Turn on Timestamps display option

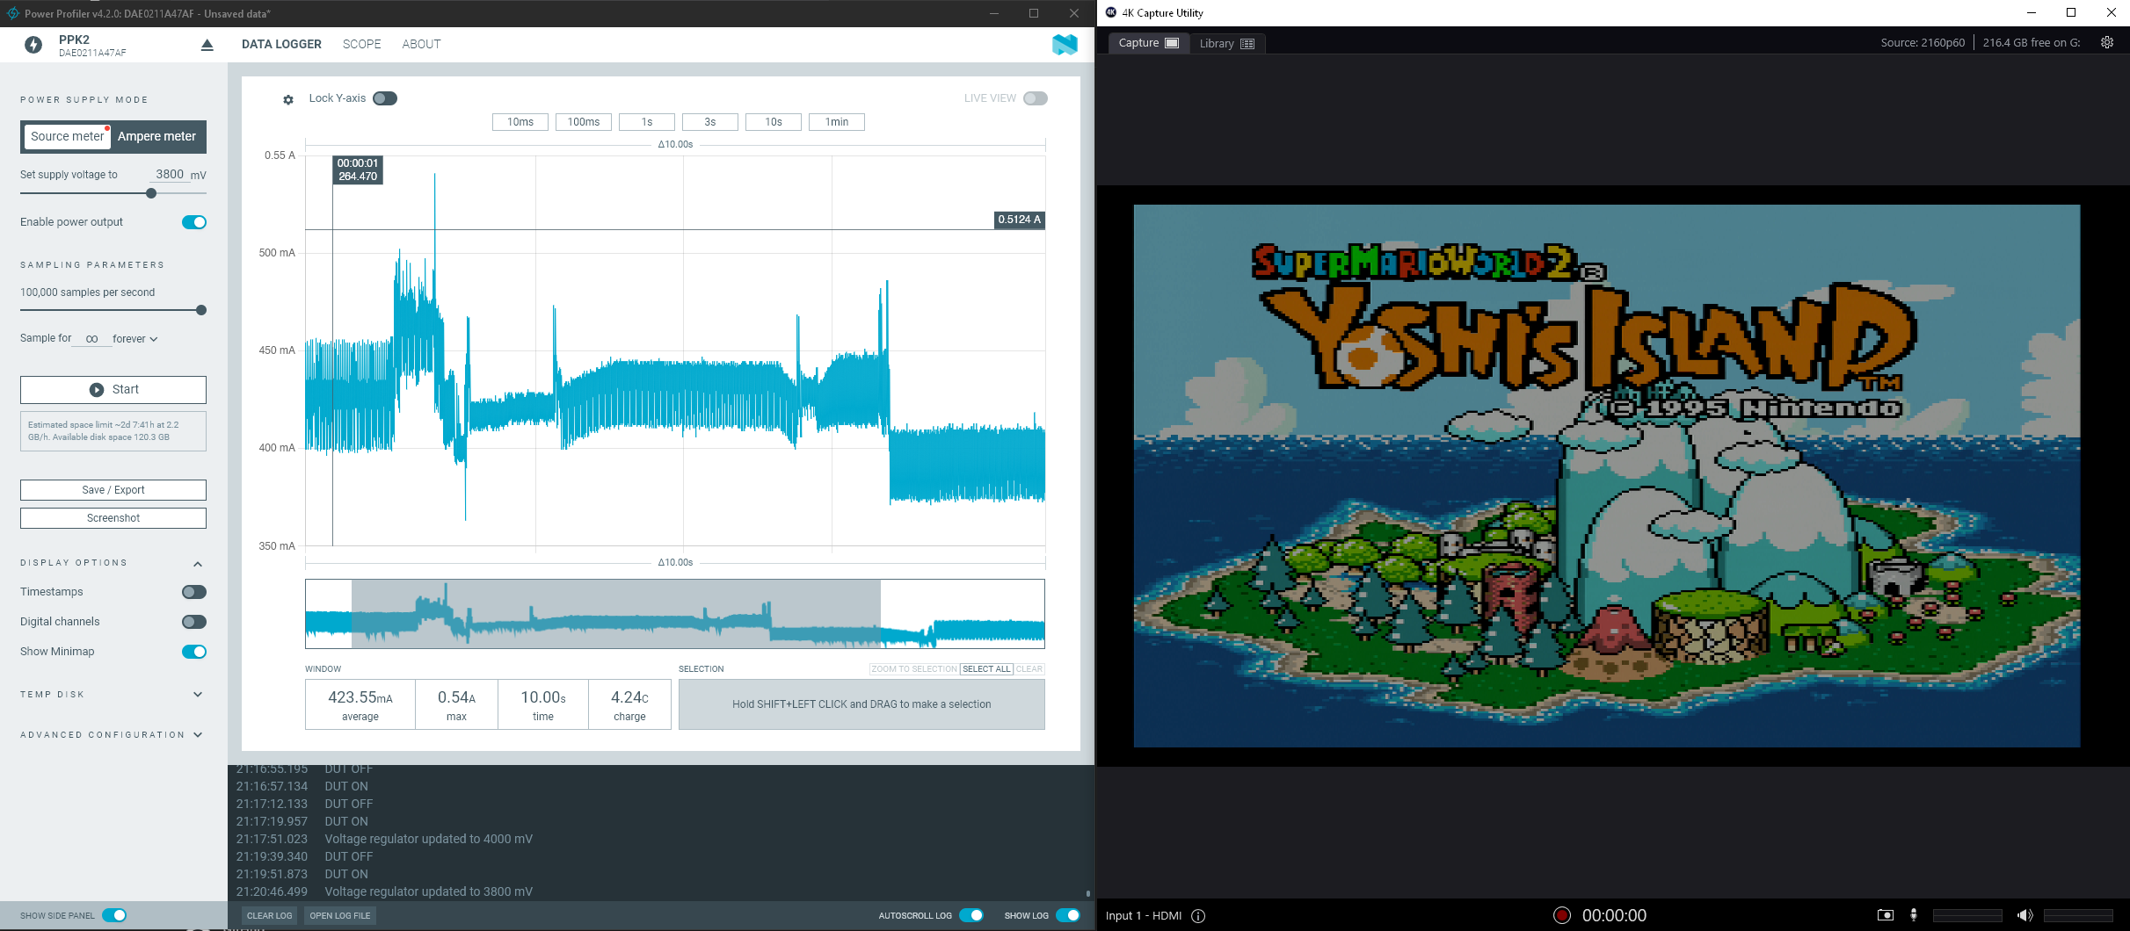pyautogui.click(x=194, y=592)
